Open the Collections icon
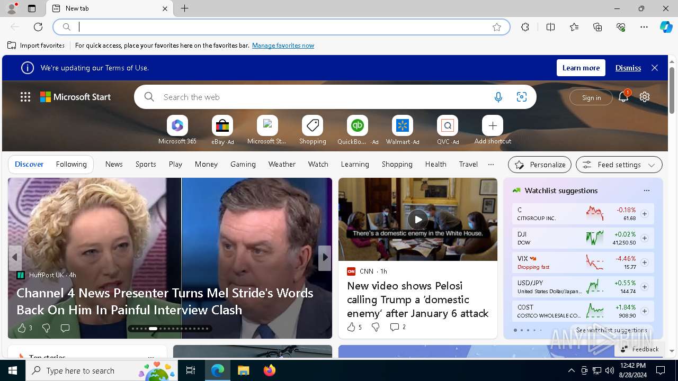Screen dimensions: 678x381 click(x=597, y=27)
